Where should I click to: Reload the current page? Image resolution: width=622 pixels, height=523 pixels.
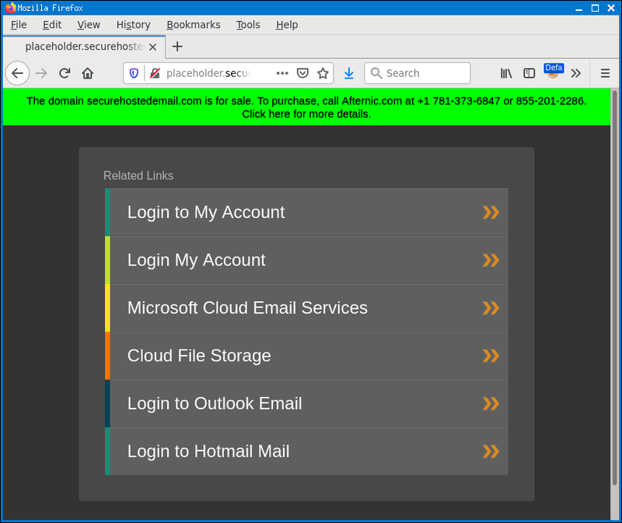tap(65, 73)
